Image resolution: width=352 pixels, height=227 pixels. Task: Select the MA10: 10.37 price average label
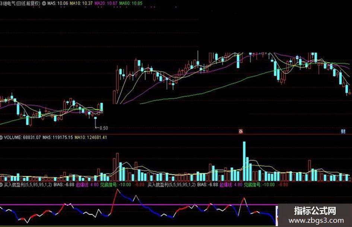coord(81,3)
